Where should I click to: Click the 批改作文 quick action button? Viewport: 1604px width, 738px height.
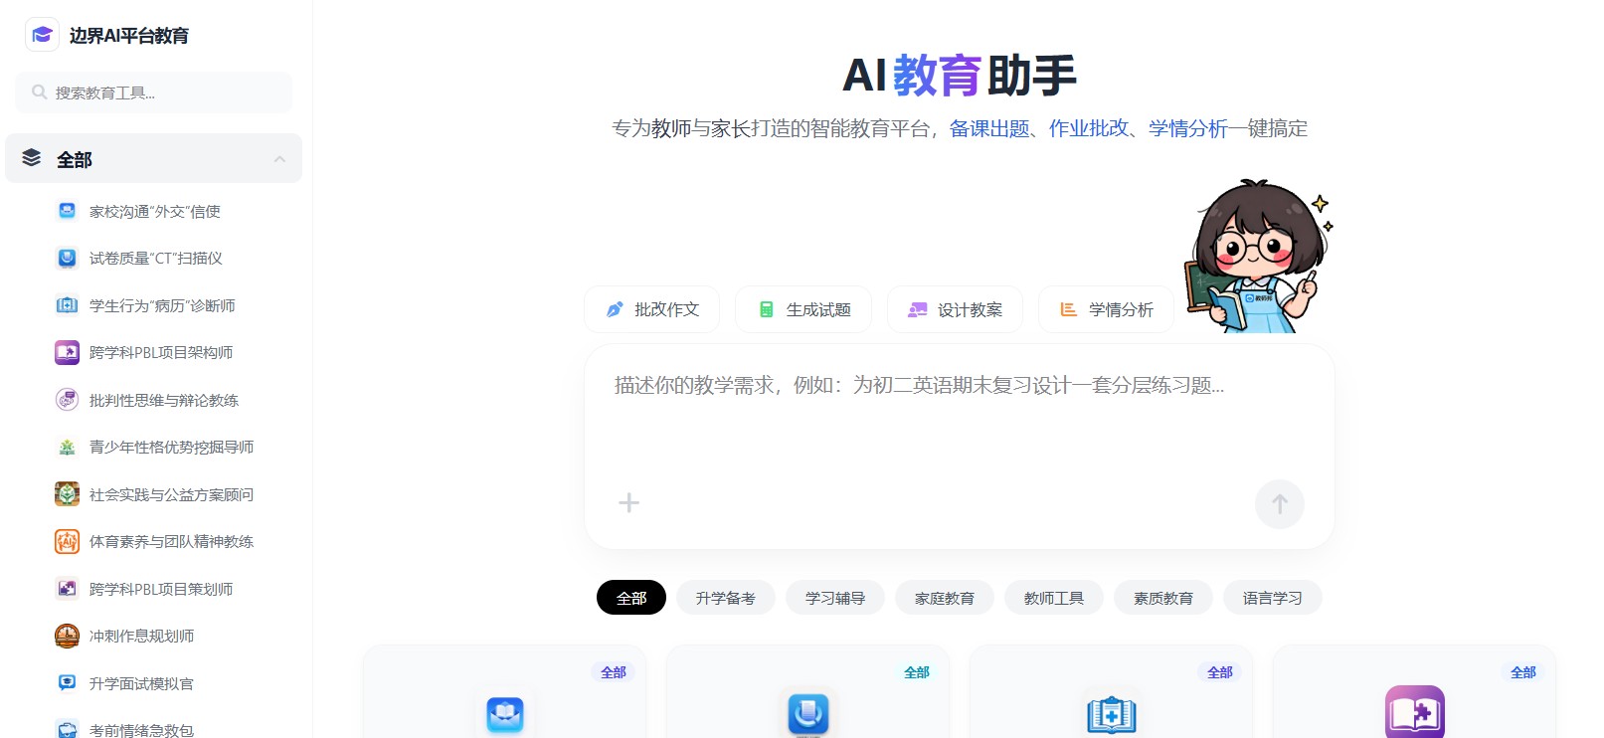tap(652, 309)
